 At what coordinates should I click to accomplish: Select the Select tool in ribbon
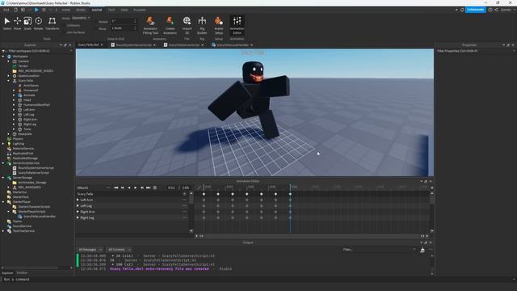click(x=7, y=23)
